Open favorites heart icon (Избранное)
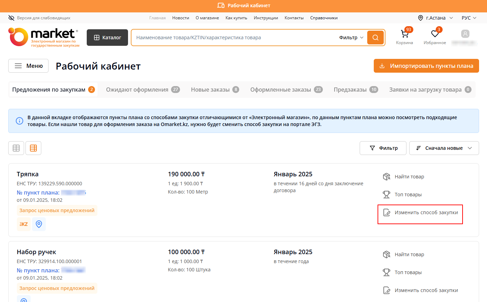 pyautogui.click(x=435, y=34)
